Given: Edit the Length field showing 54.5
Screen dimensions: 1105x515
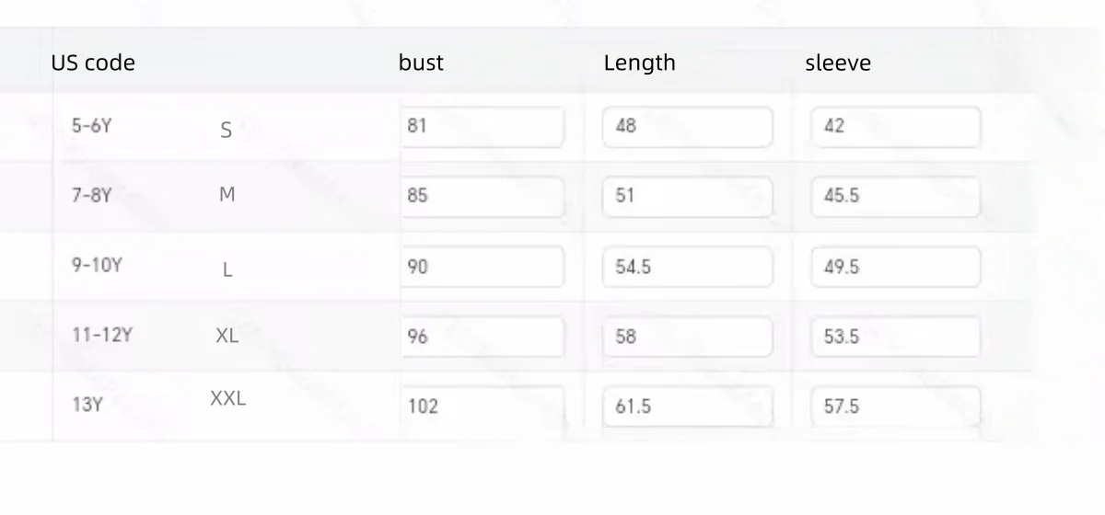Looking at the screenshot, I should (687, 267).
